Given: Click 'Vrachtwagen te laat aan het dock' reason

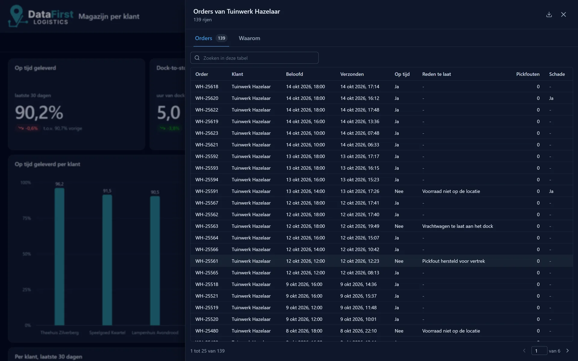Looking at the screenshot, I should click(458, 226).
